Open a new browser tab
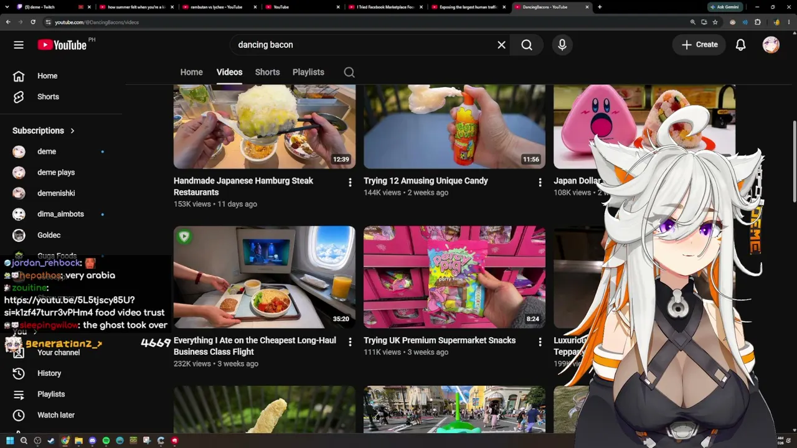The height and width of the screenshot is (448, 797). [600, 7]
